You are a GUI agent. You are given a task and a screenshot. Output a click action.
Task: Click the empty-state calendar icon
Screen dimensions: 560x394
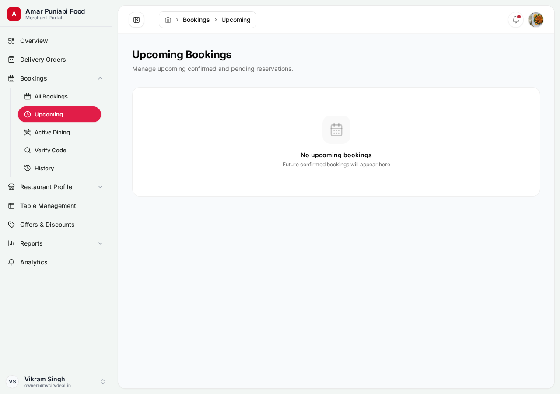point(336,130)
